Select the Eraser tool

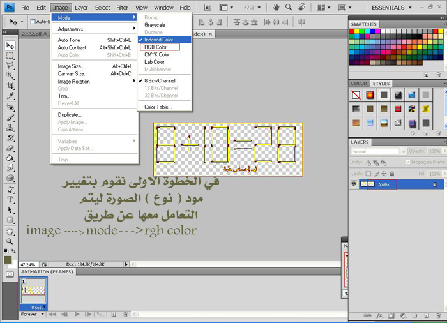[10, 148]
